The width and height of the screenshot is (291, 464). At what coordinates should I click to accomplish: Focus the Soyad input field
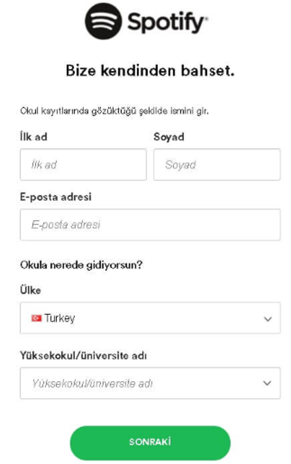tap(217, 165)
